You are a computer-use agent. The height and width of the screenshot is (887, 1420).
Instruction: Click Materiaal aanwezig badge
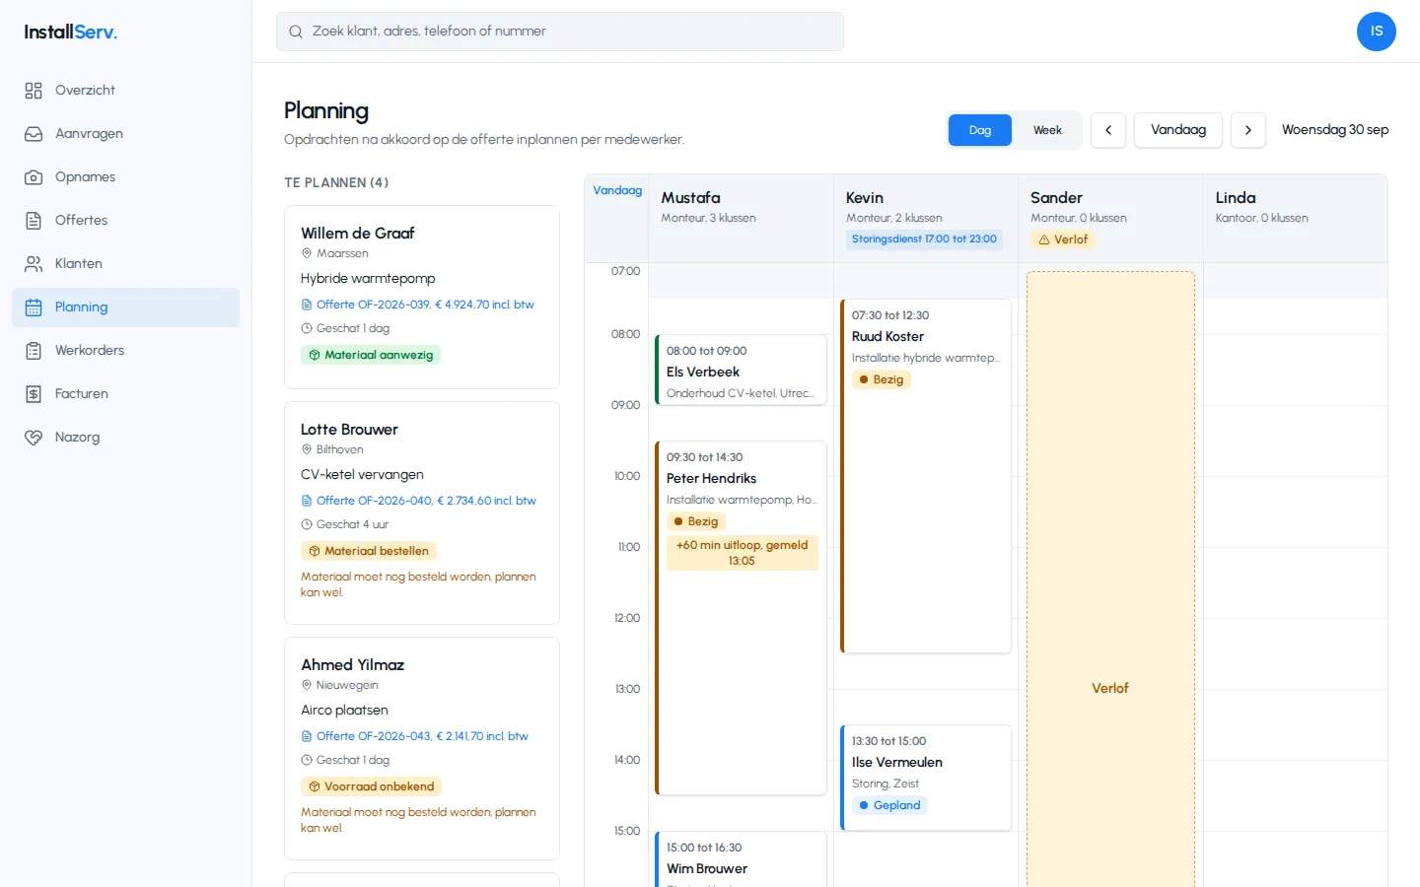[371, 355]
